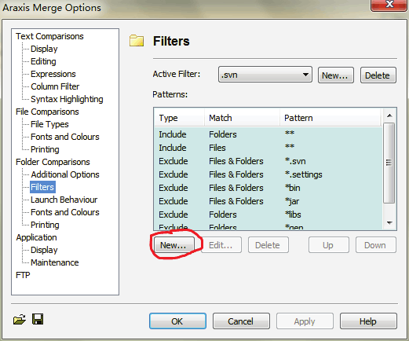Select Display under Text Comparisons
409x341 pixels.
[44, 49]
